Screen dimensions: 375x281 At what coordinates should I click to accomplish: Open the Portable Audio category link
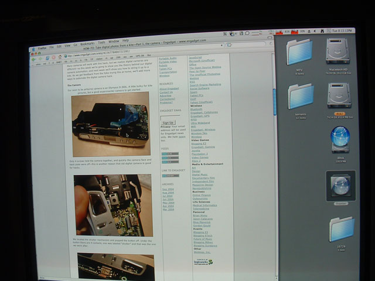point(168,59)
